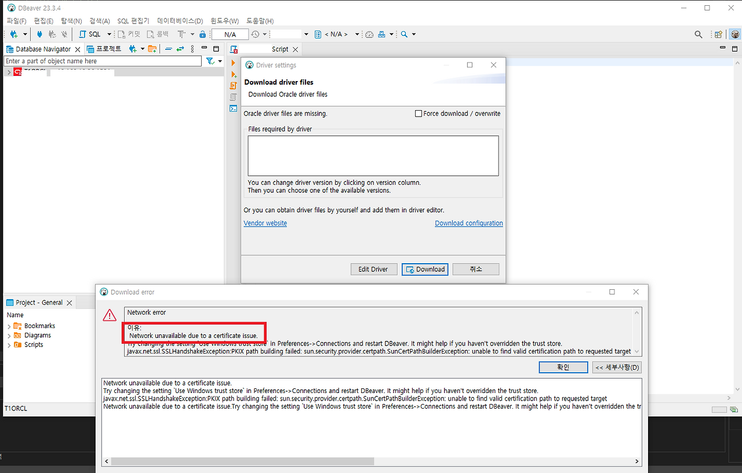
Task: Click the new connection icon in Navigator toolbar
Action: [133, 49]
